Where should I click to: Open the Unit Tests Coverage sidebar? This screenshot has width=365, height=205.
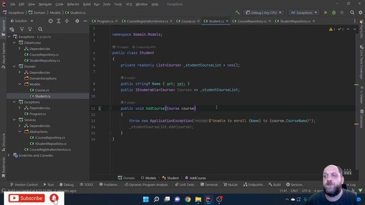(362, 62)
